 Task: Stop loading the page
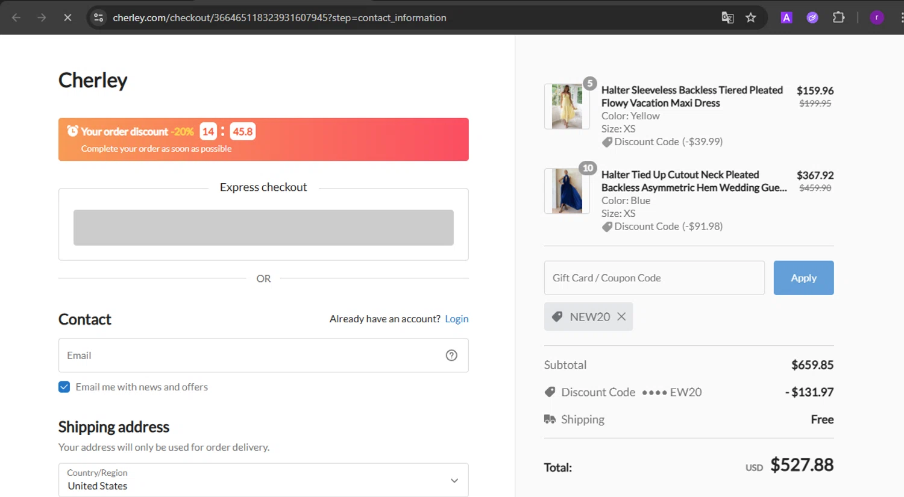pos(67,17)
